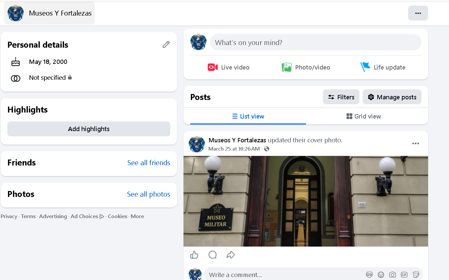The image size is (449, 280).
Task: Click the avatar sticker icon in comment box
Action: pos(369,275)
